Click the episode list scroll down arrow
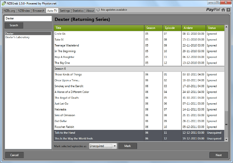The height and width of the screenshot is (163, 233). pyautogui.click(x=226, y=139)
